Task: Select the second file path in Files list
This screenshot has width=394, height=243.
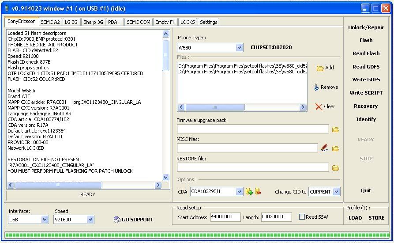Action: pos(243,72)
